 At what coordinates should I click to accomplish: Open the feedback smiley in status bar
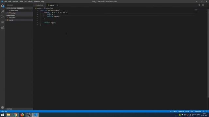[x=203, y=111]
